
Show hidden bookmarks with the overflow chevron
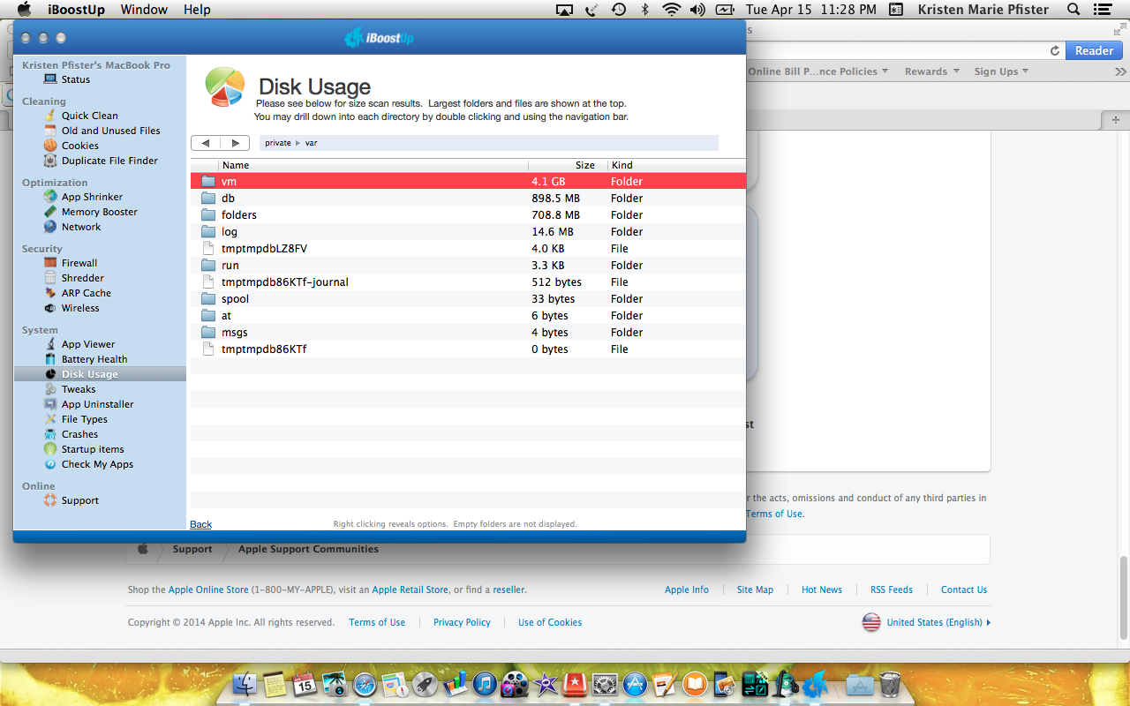(x=1120, y=71)
